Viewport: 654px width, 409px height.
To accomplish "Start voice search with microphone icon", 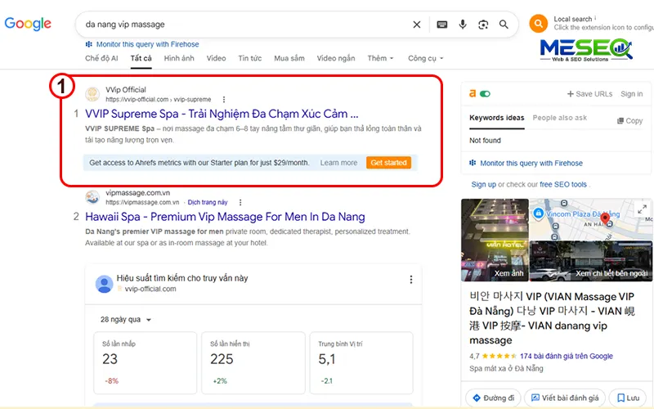I will tap(463, 25).
